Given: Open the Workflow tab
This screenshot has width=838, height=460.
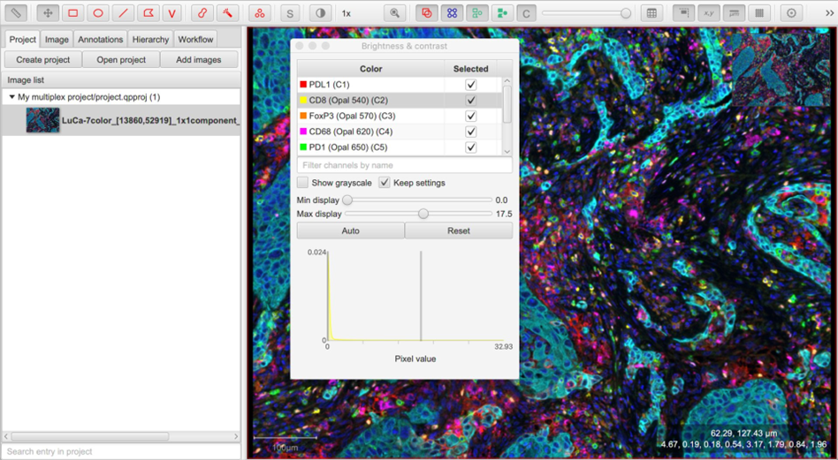Looking at the screenshot, I should point(195,40).
